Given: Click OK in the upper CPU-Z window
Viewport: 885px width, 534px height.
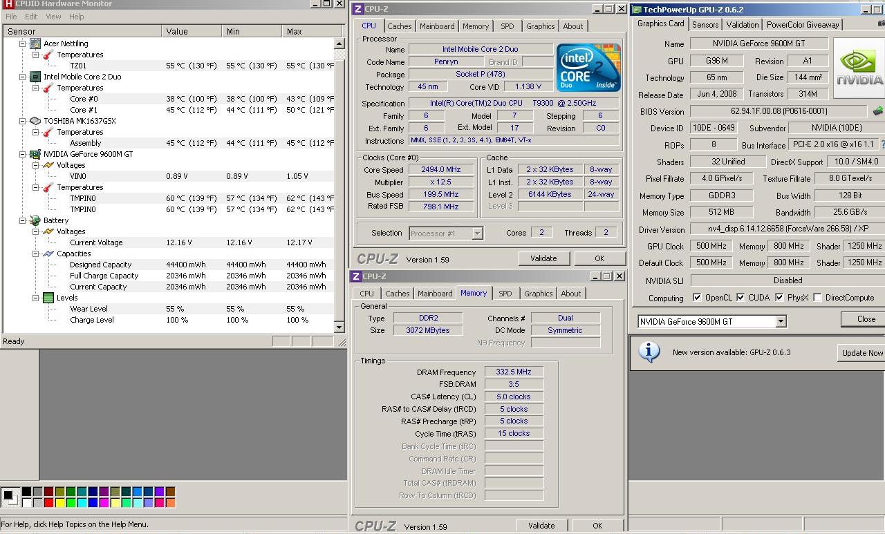Looking at the screenshot, I should coord(599,258).
